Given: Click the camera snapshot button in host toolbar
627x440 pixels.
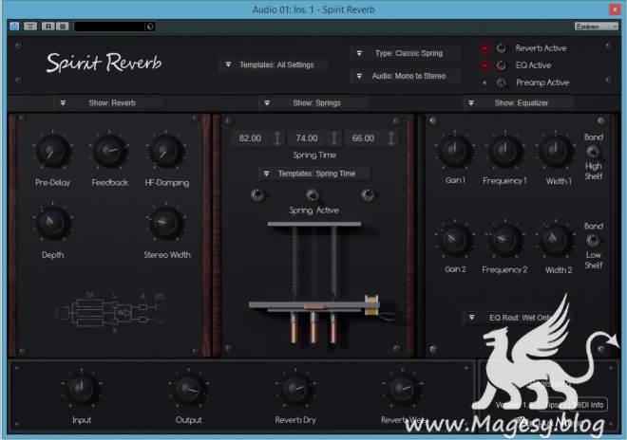Looking at the screenshot, I should click(x=30, y=27).
